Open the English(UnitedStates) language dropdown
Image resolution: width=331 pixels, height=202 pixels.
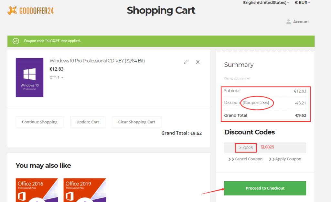click(266, 3)
